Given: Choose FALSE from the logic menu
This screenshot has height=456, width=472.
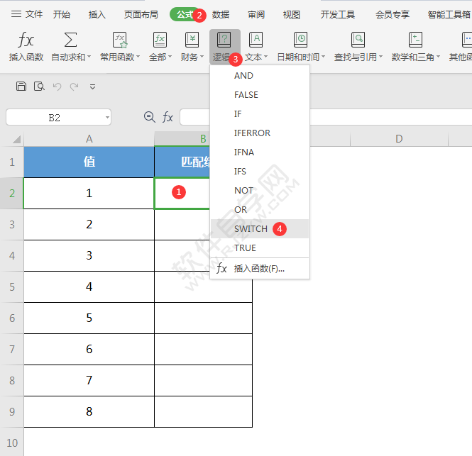Looking at the screenshot, I should pos(260,95).
